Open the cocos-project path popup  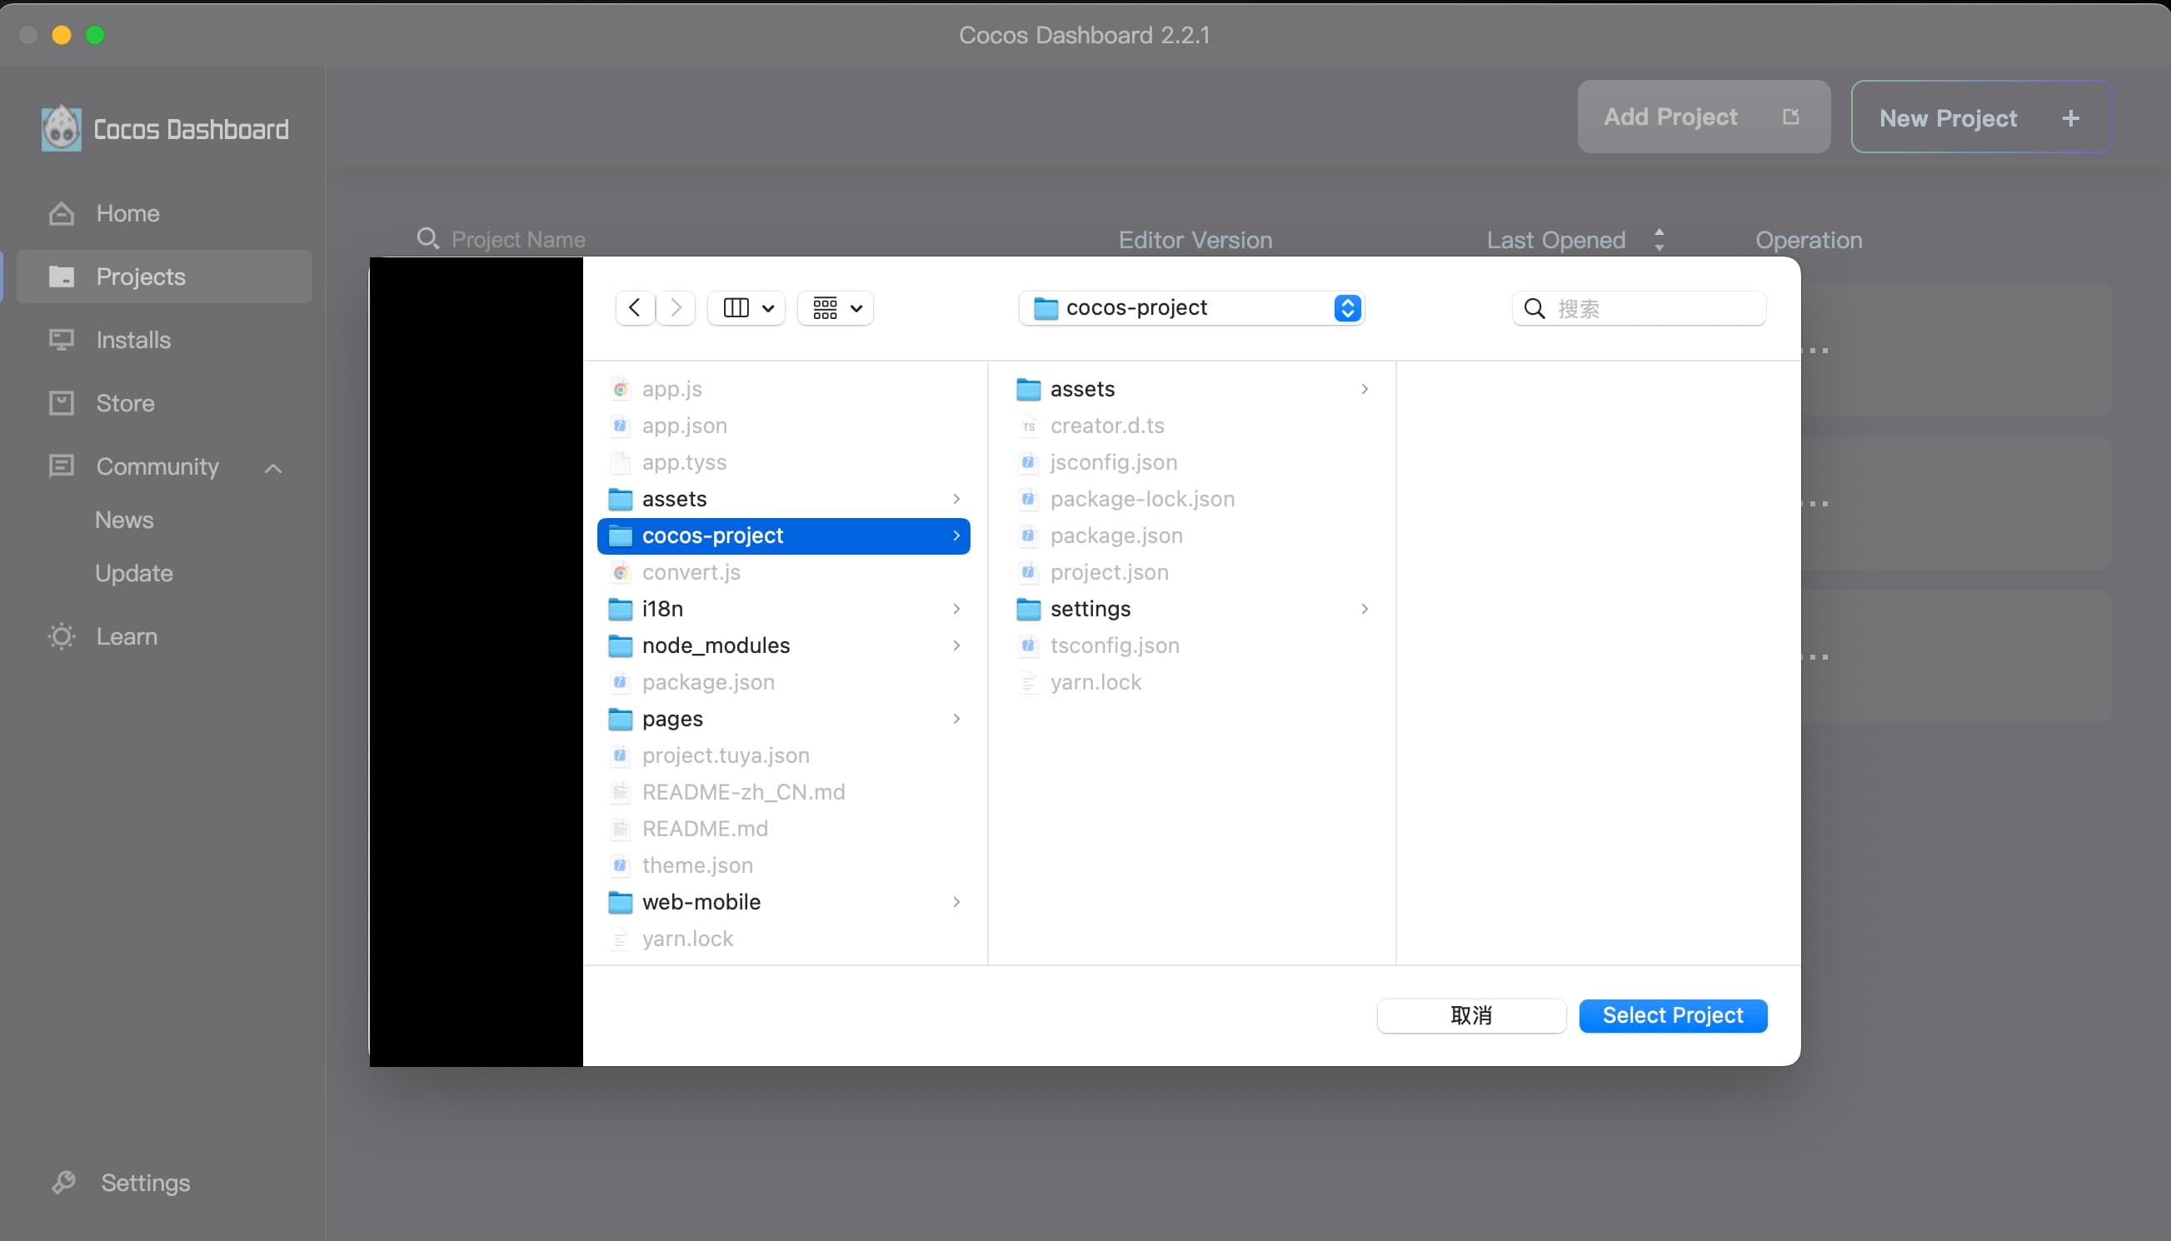pos(1190,307)
